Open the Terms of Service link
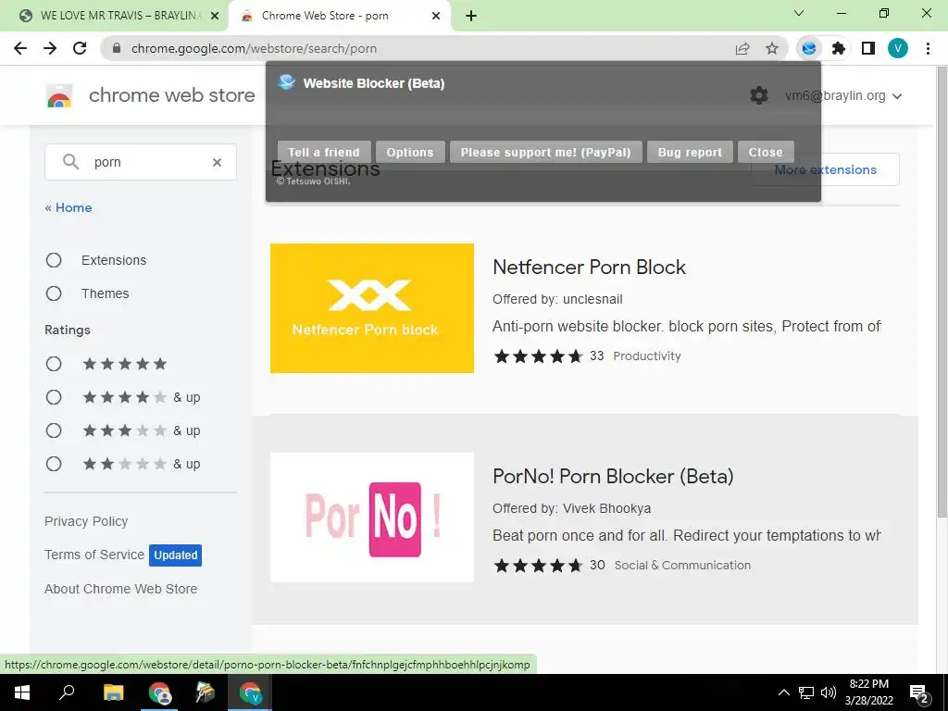Screen dimensions: 948x711 94,555
